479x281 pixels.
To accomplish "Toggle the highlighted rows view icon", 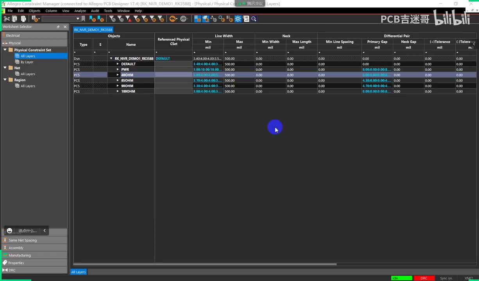I will click(x=198, y=19).
